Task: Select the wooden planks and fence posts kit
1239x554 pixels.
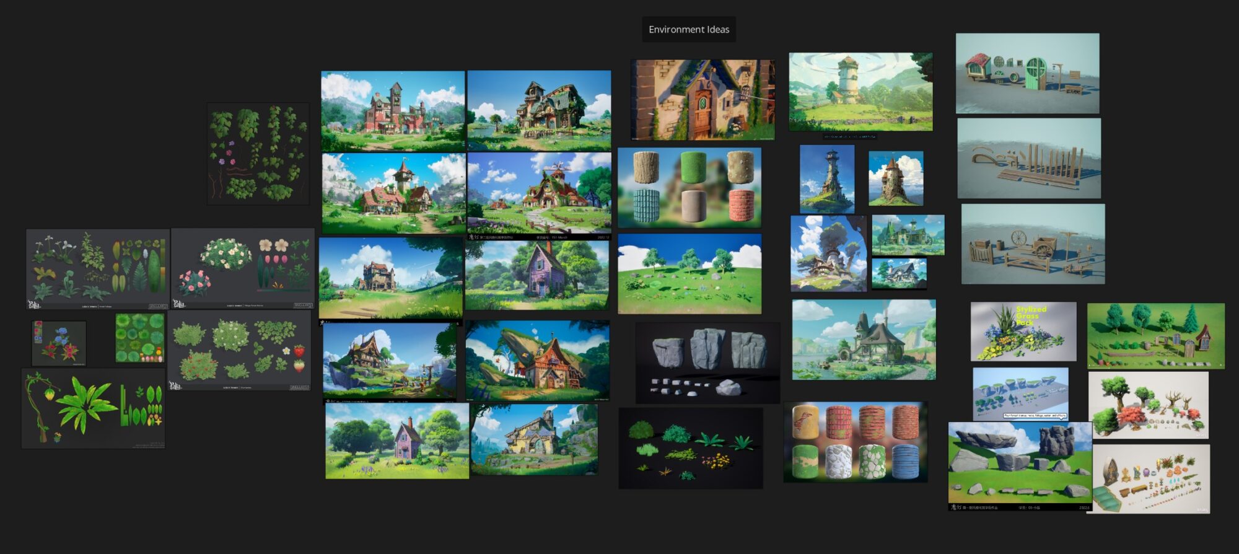Action: point(1029,159)
